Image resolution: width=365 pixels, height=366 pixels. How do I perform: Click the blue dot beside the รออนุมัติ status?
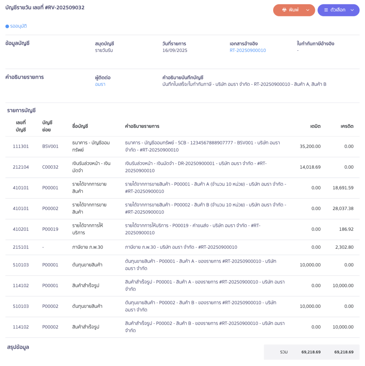pos(7,26)
